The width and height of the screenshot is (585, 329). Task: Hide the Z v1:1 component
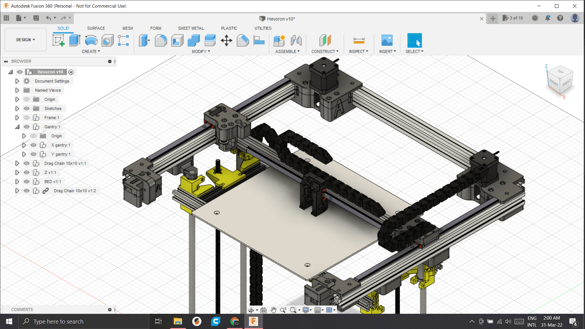[x=27, y=172]
